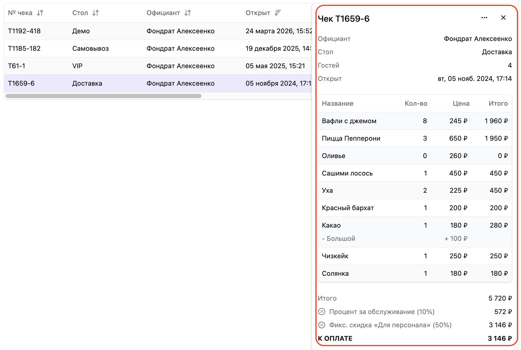Click the Доставка cell in receipts table

(x=87, y=83)
